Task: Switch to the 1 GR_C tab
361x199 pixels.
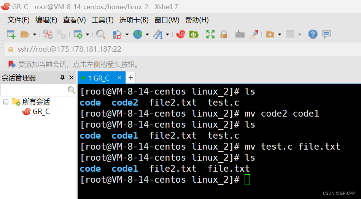Action: click(99, 78)
